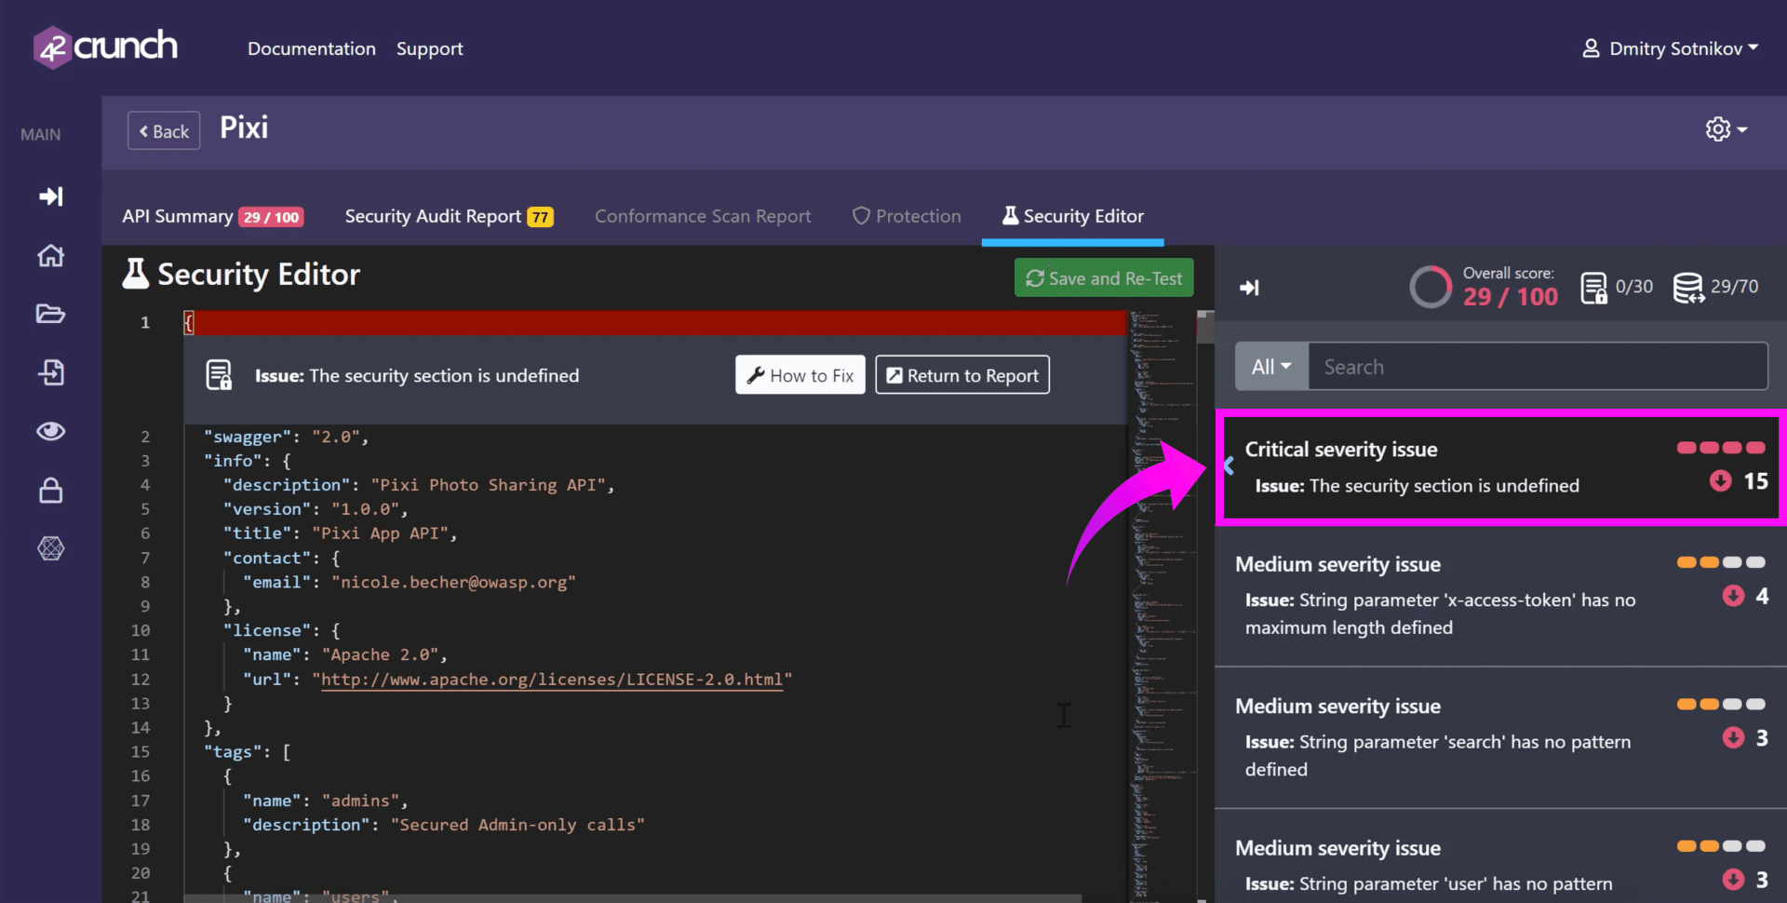
Task: Click Save and Re-Test button
Action: point(1104,277)
